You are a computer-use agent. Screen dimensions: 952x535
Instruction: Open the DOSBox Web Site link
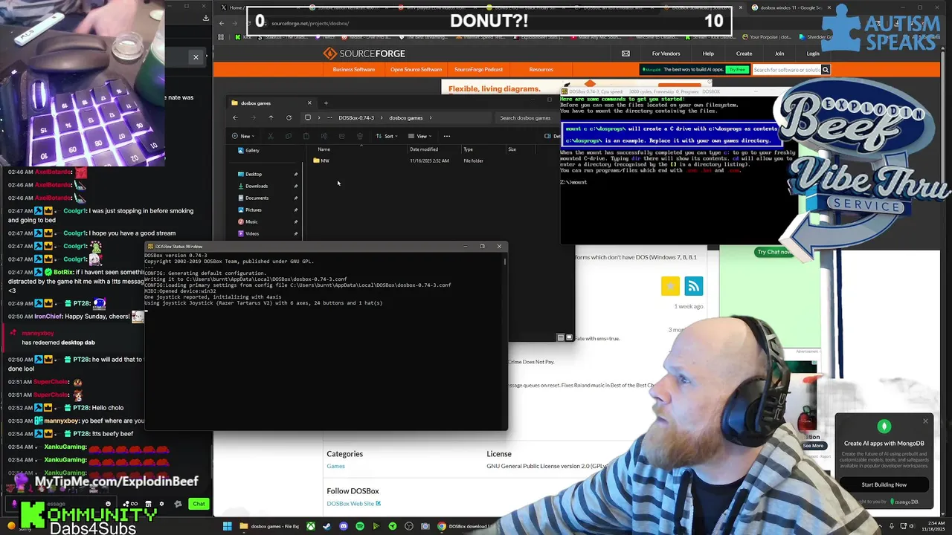[x=353, y=504]
